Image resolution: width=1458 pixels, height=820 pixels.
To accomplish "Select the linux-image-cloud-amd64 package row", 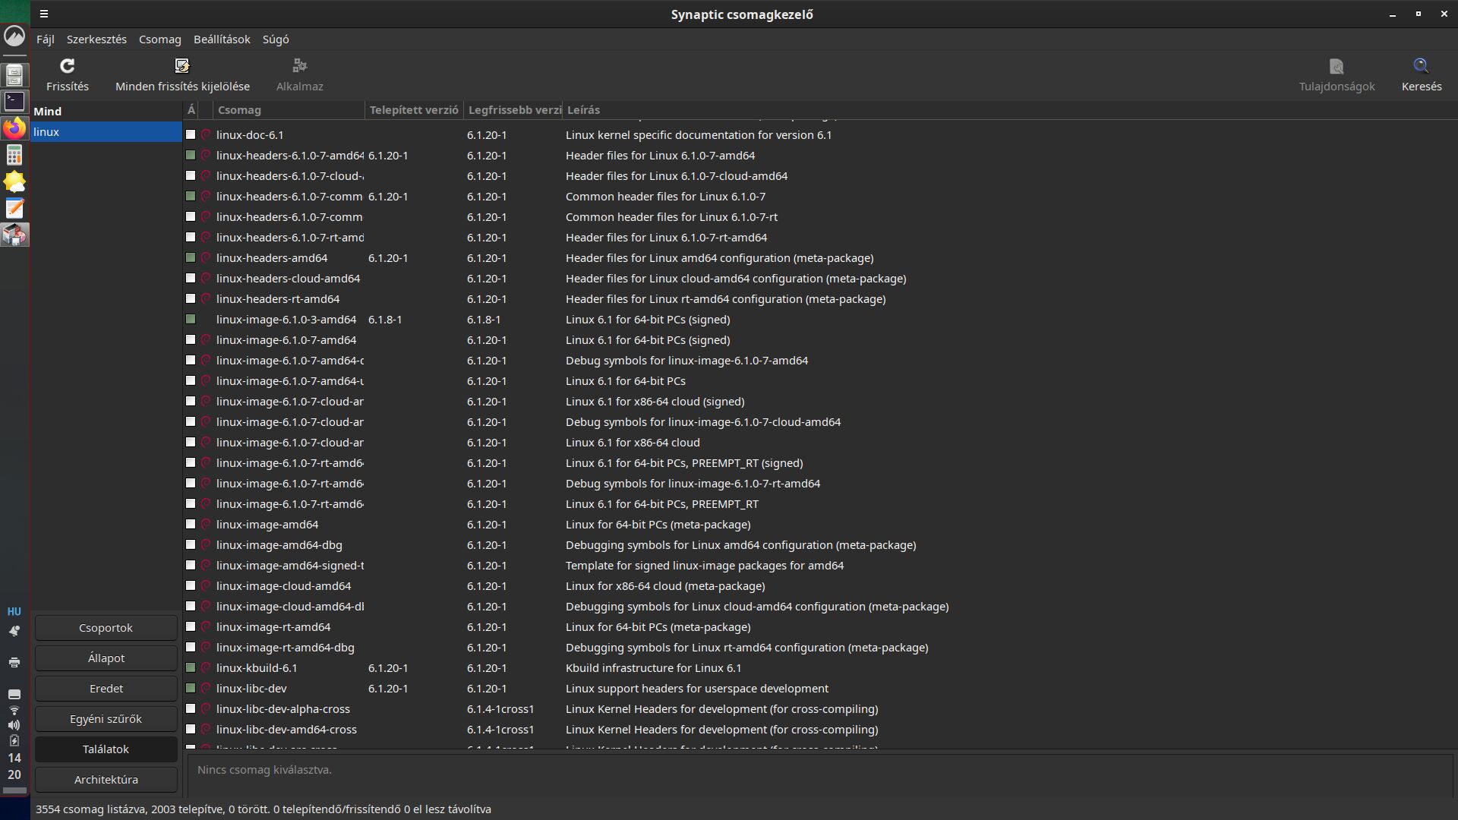I will (x=820, y=585).
